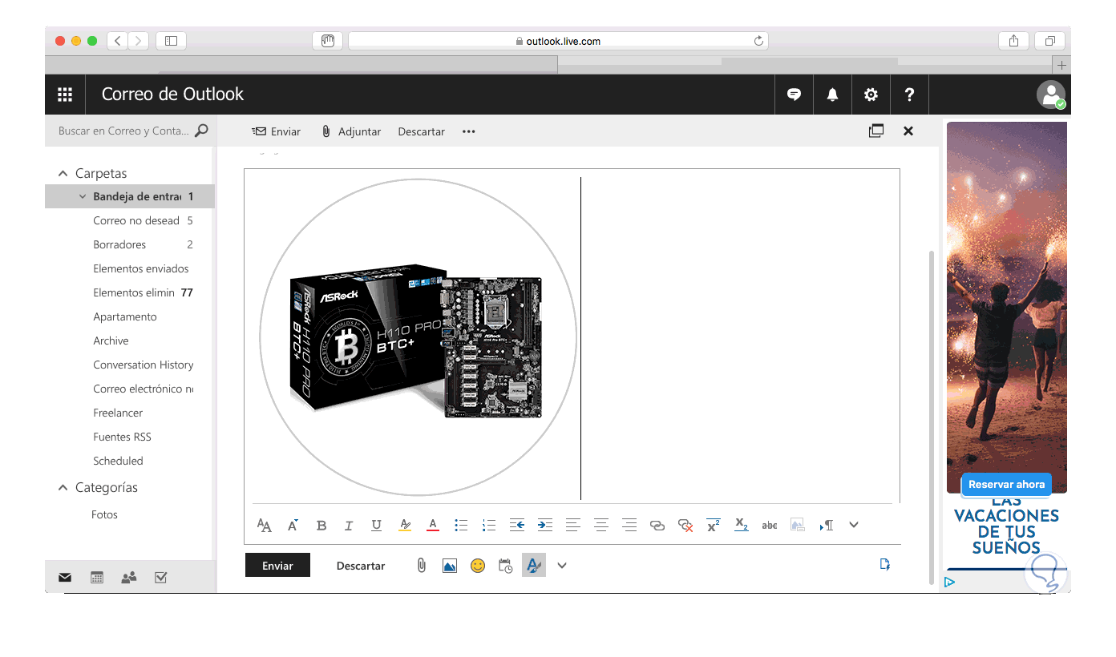Screen dimensions: 1116x657
Task: Open the Apartamento folder
Action: coord(125,316)
